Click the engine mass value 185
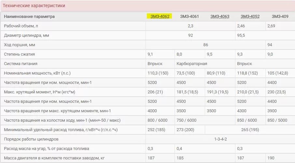This screenshot has height=163, width=295. 180,158
